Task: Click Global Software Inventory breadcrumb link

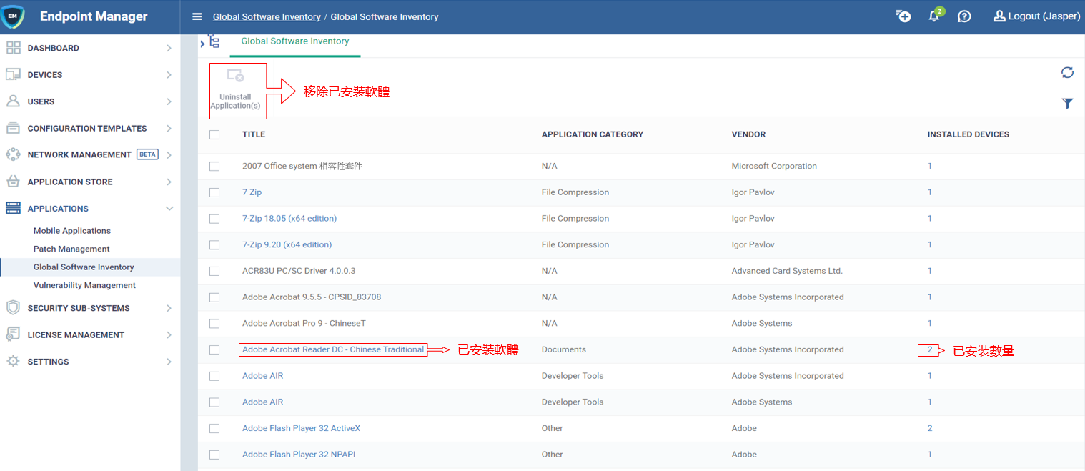Action: (x=266, y=16)
